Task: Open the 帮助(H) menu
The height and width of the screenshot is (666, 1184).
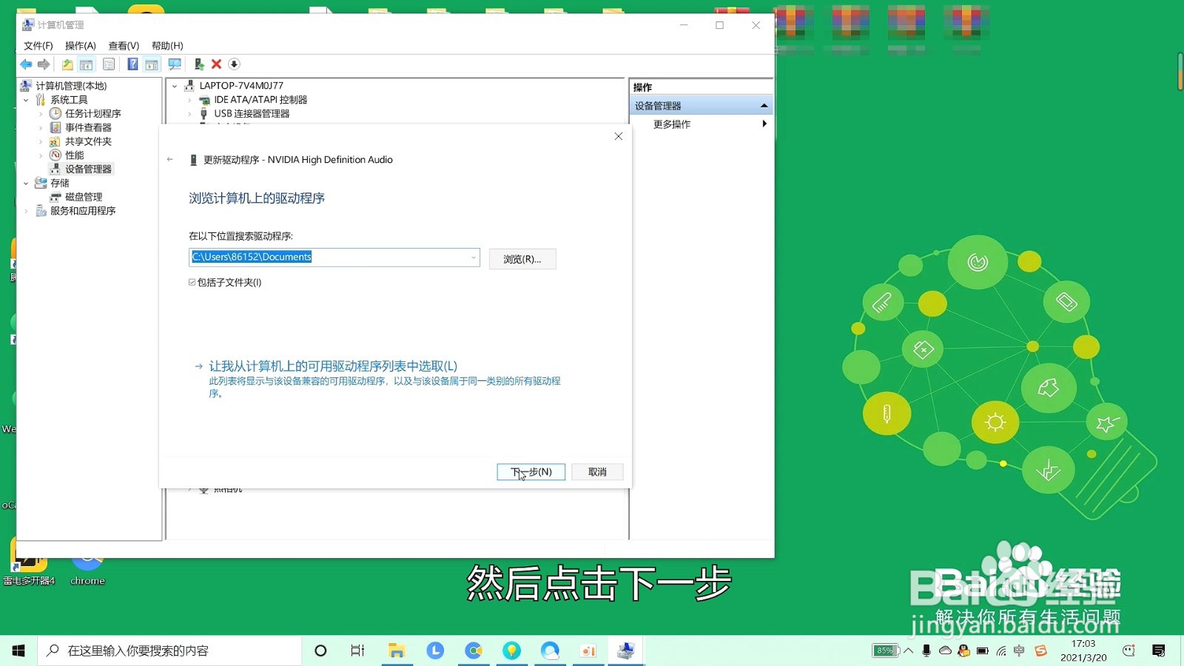Action: tap(167, 46)
